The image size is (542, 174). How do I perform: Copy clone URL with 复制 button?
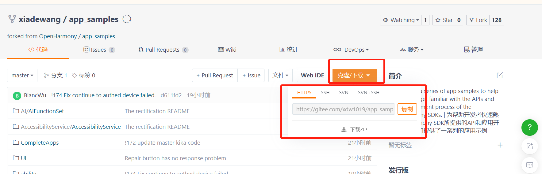(407, 109)
